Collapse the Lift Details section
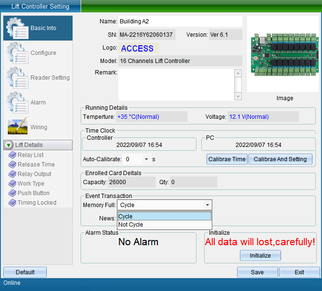 pos(9,145)
